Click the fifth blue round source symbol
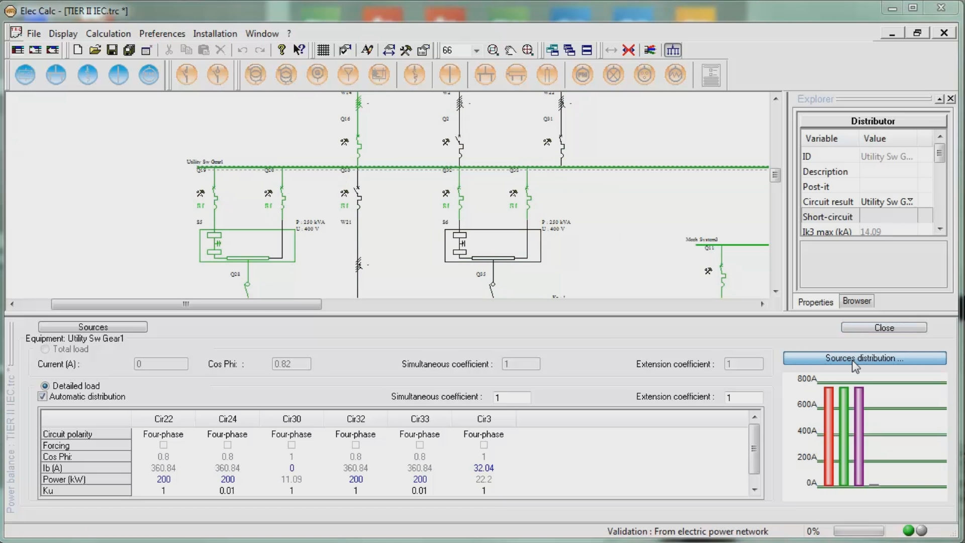This screenshot has height=543, width=965. (149, 75)
